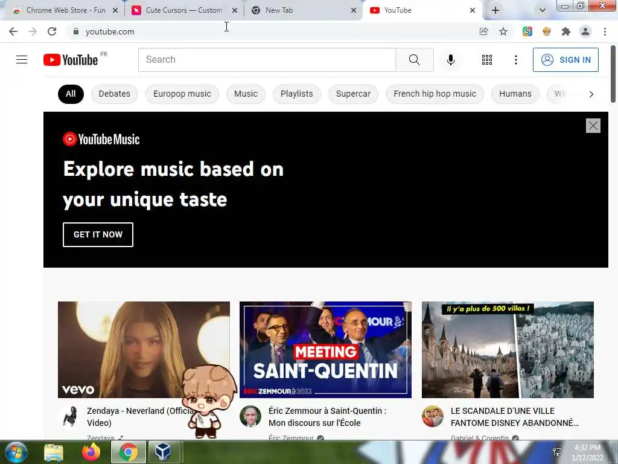This screenshot has height=464, width=618.
Task: Open VirtualBox from the taskbar
Action: (x=163, y=452)
